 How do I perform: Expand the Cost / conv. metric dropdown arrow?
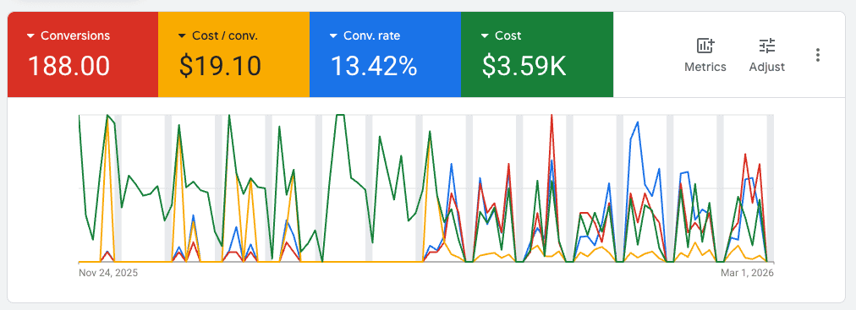tap(183, 36)
